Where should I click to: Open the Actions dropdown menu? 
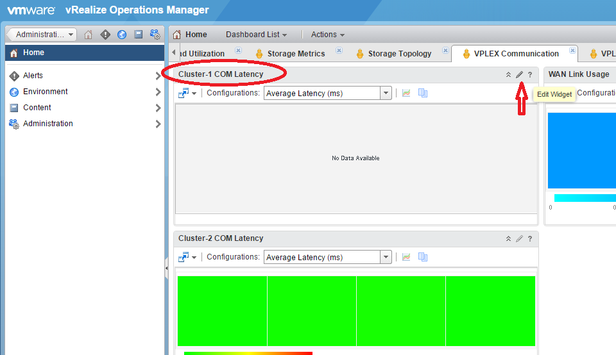(x=328, y=35)
